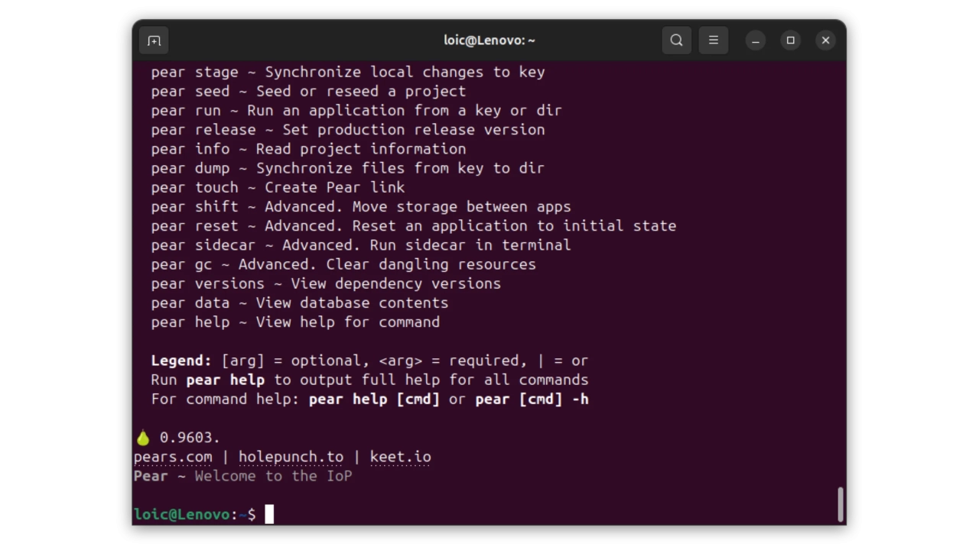Visit the keet.io link
Screen dimensions: 979x550
(400, 457)
